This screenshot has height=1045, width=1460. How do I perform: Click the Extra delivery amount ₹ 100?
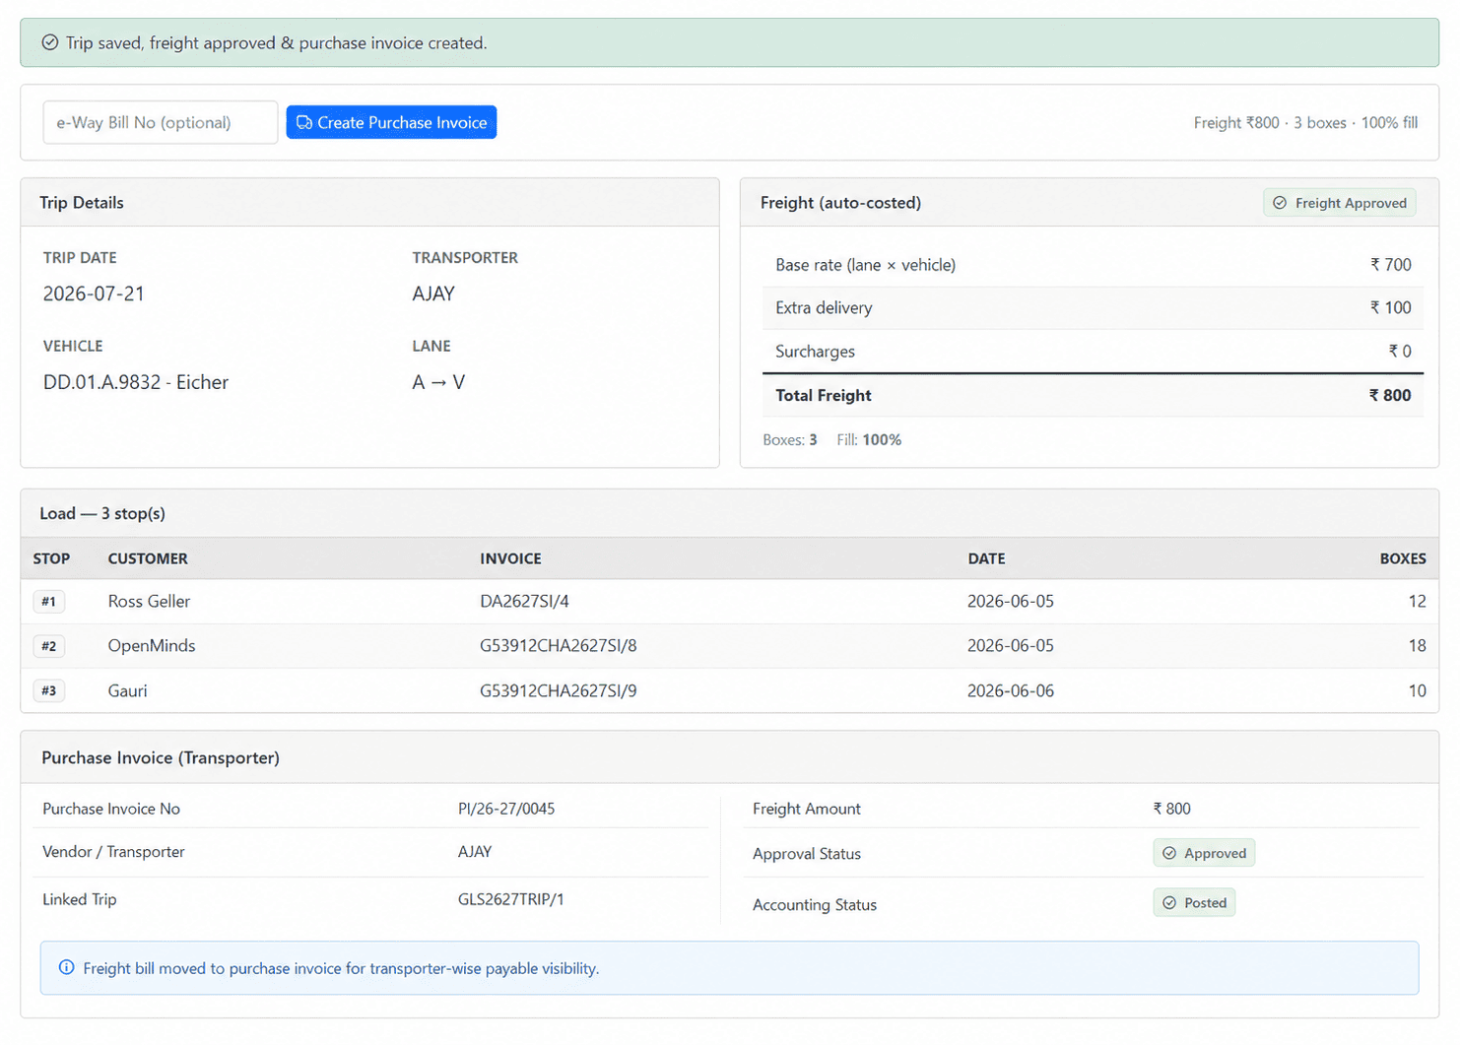pyautogui.click(x=1390, y=307)
